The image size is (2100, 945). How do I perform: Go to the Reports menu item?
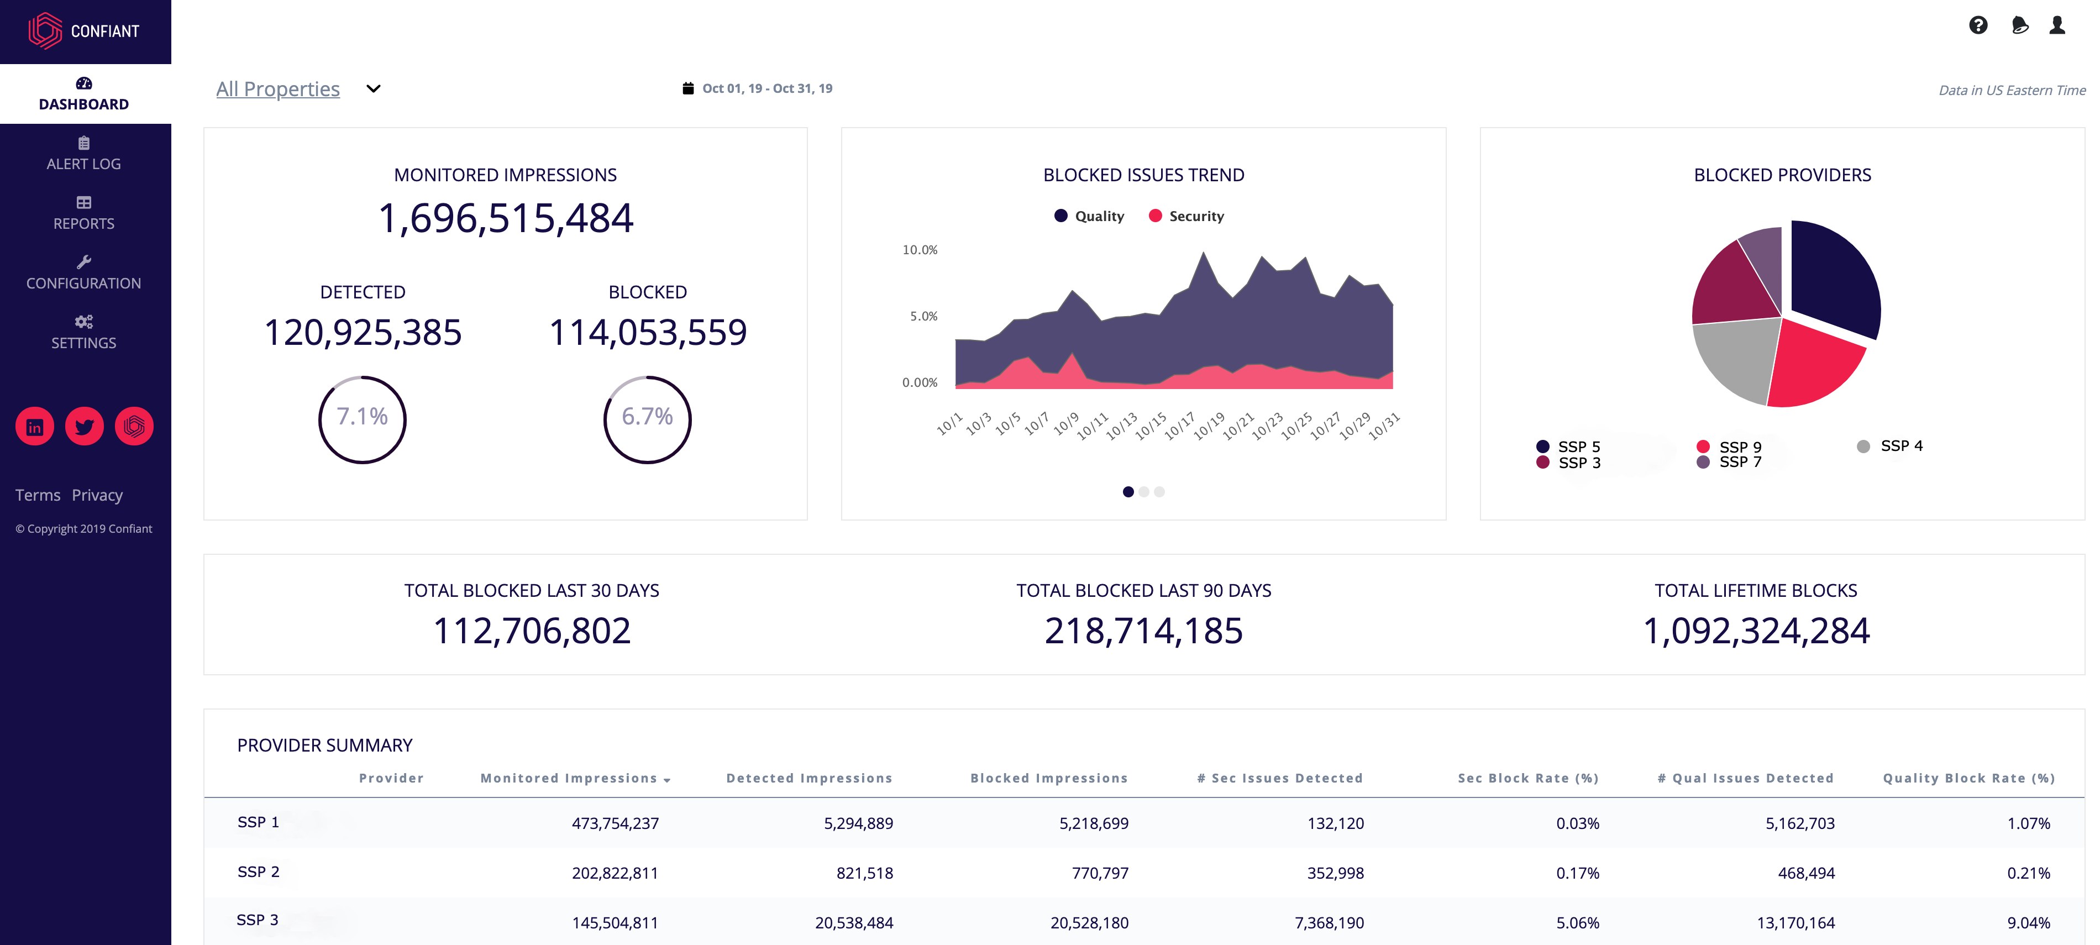click(x=84, y=213)
